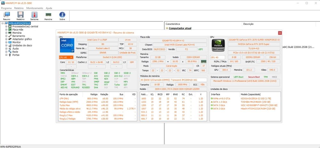Select the Computador atual entry
The image size is (320, 148).
pos(180,28)
